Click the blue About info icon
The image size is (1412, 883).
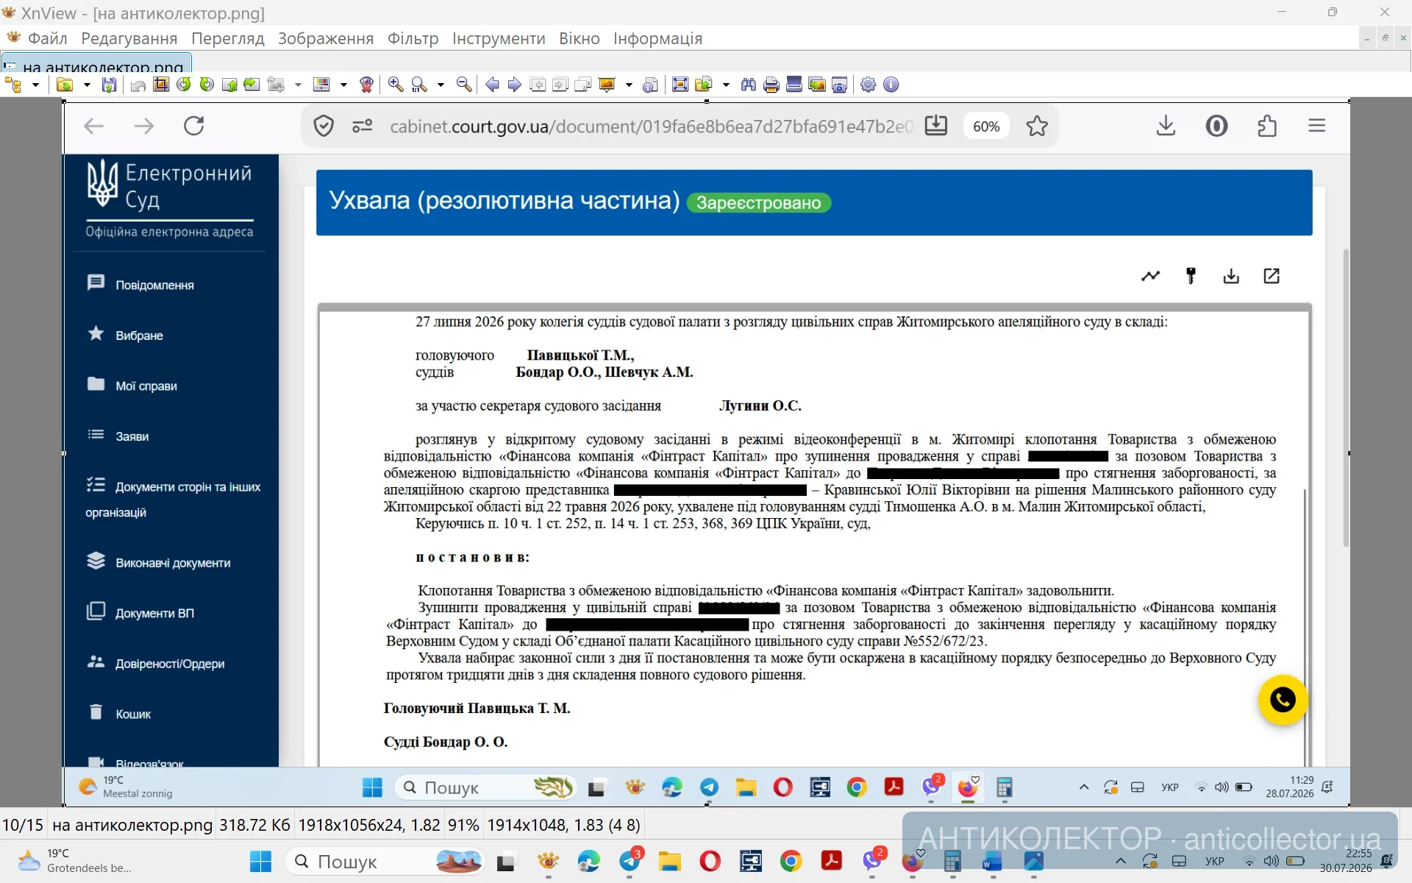(x=891, y=85)
